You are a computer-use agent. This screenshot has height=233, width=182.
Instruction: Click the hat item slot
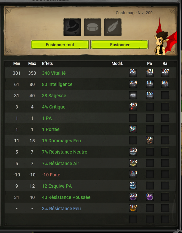point(72,27)
